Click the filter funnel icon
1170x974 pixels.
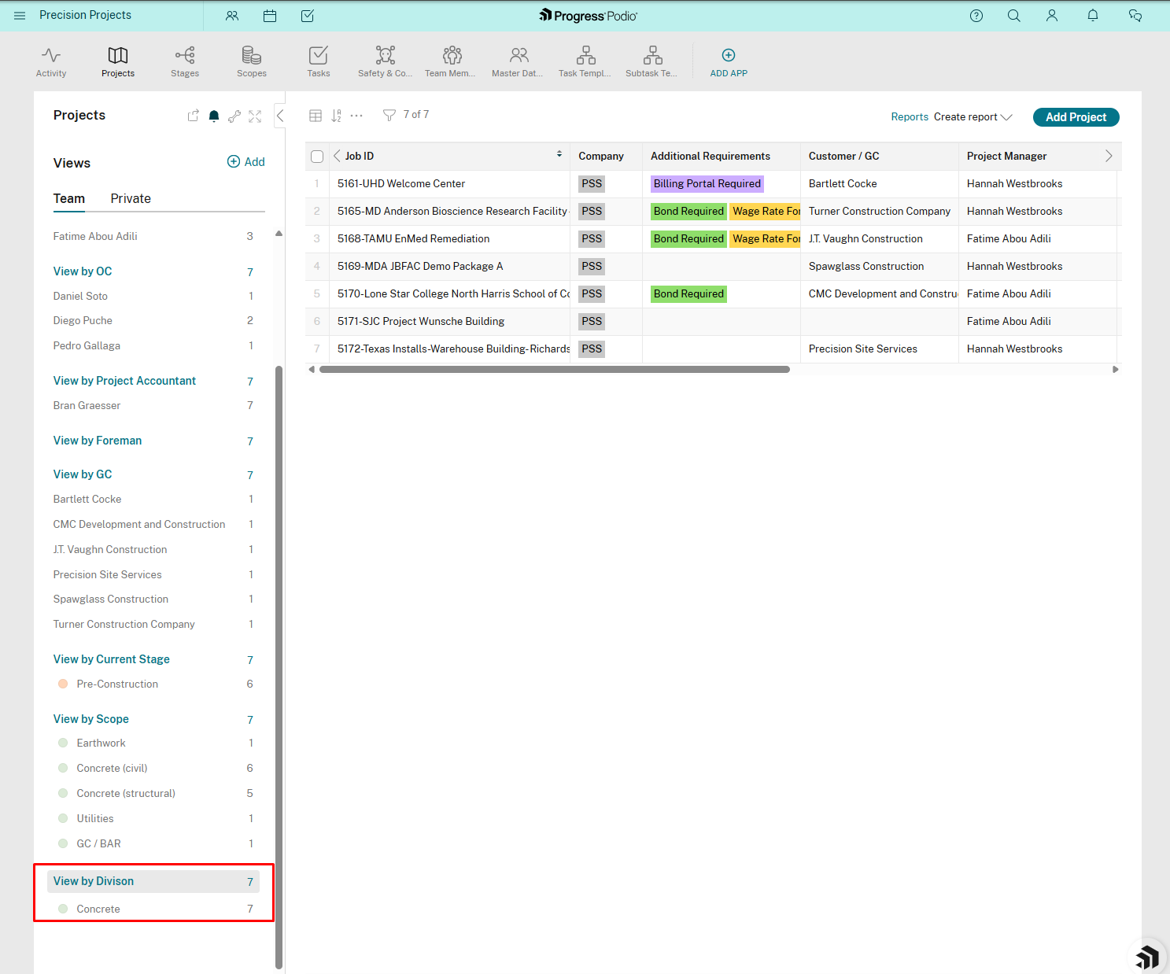pos(389,116)
